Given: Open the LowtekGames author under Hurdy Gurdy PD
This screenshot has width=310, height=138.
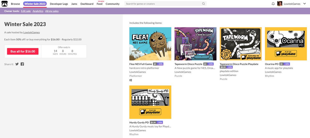Looking at the screenshot, I should click(x=138, y=130).
